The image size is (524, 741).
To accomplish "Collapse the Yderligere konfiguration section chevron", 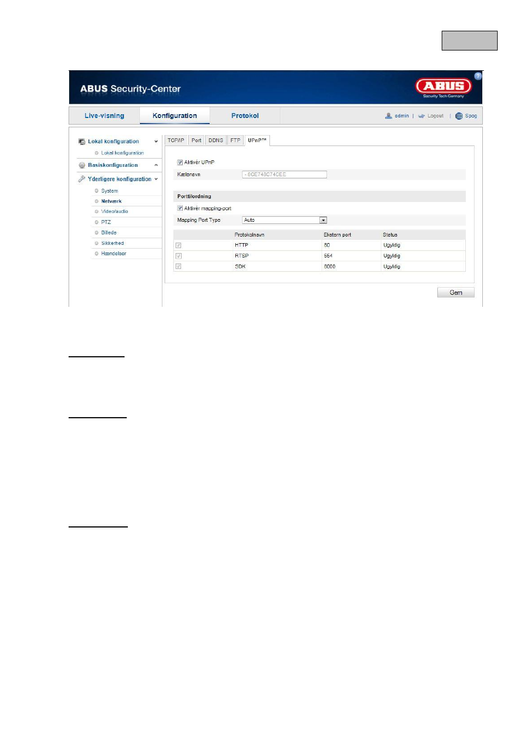I will point(156,179).
